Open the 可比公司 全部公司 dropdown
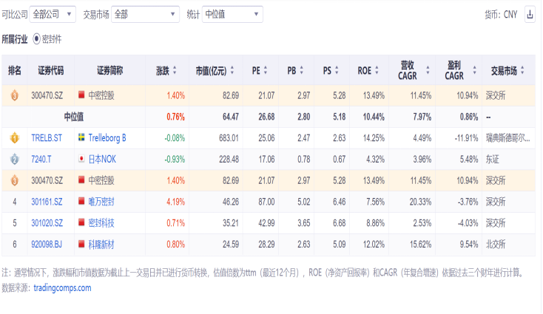The height and width of the screenshot is (314, 543). coord(53,15)
